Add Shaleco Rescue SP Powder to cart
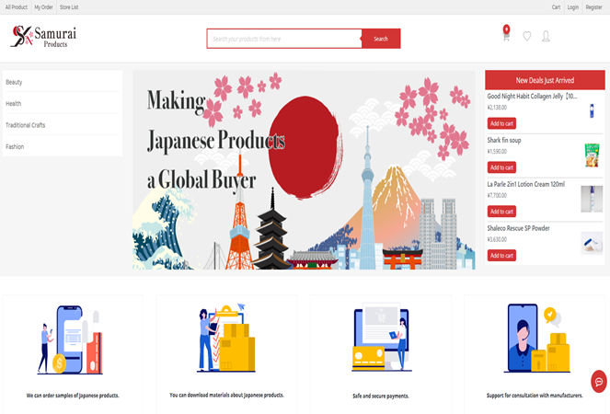 coord(501,255)
